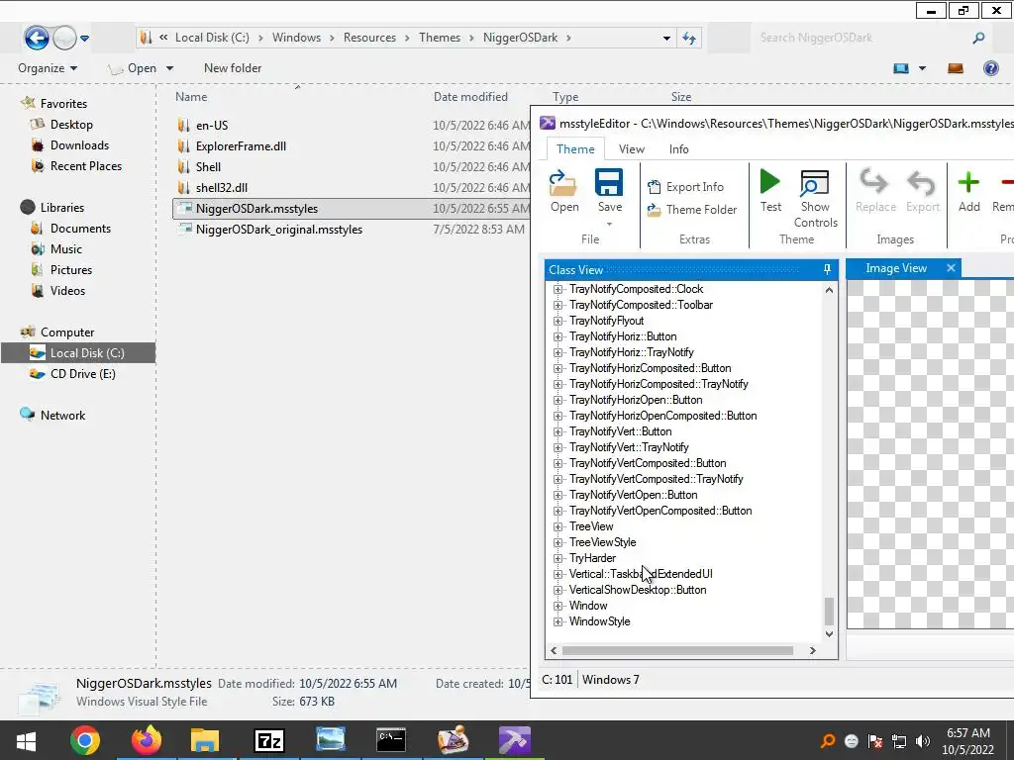The image size is (1014, 760).
Task: Select the Image View tab
Action: [x=895, y=268]
